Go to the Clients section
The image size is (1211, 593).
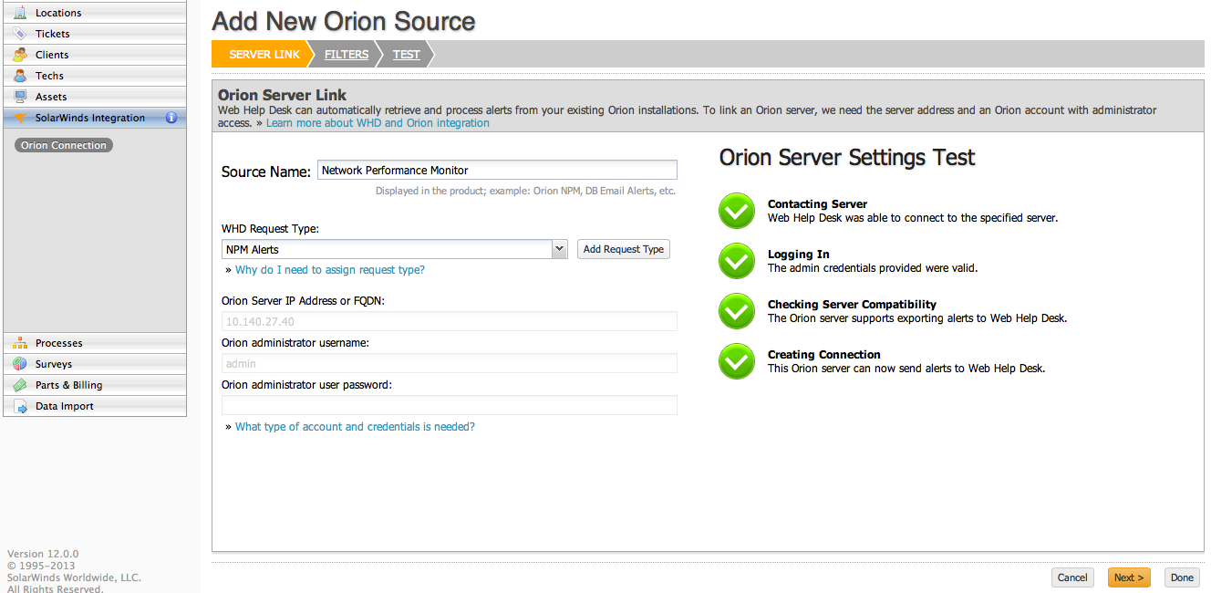95,55
